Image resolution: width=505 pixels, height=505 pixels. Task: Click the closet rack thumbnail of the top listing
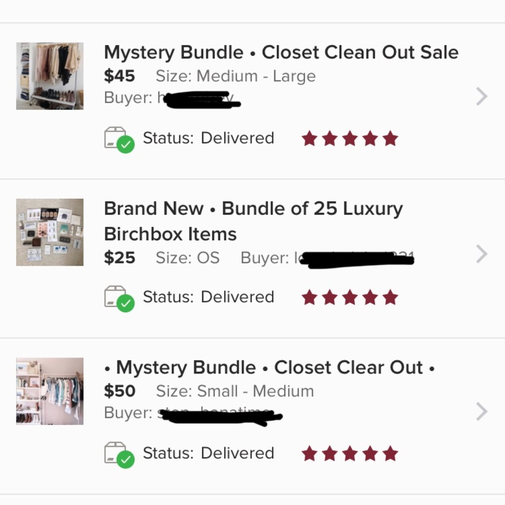coord(49,76)
